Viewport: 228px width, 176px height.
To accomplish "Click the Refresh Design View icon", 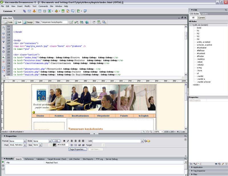I will (x=94, y=22).
